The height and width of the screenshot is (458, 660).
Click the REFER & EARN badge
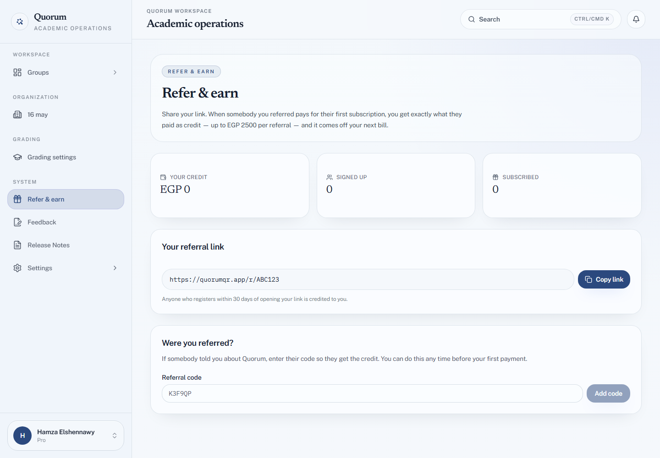pos(191,71)
